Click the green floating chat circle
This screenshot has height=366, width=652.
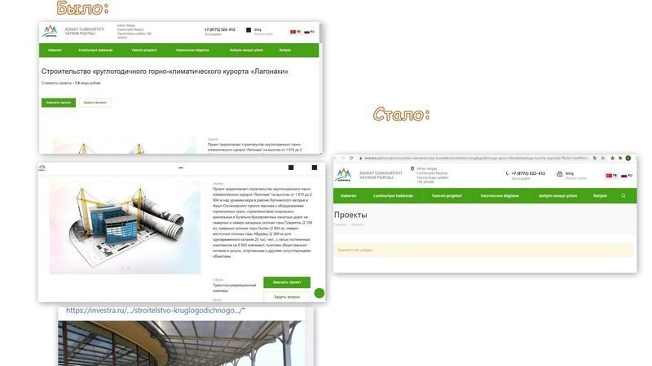pos(319,293)
